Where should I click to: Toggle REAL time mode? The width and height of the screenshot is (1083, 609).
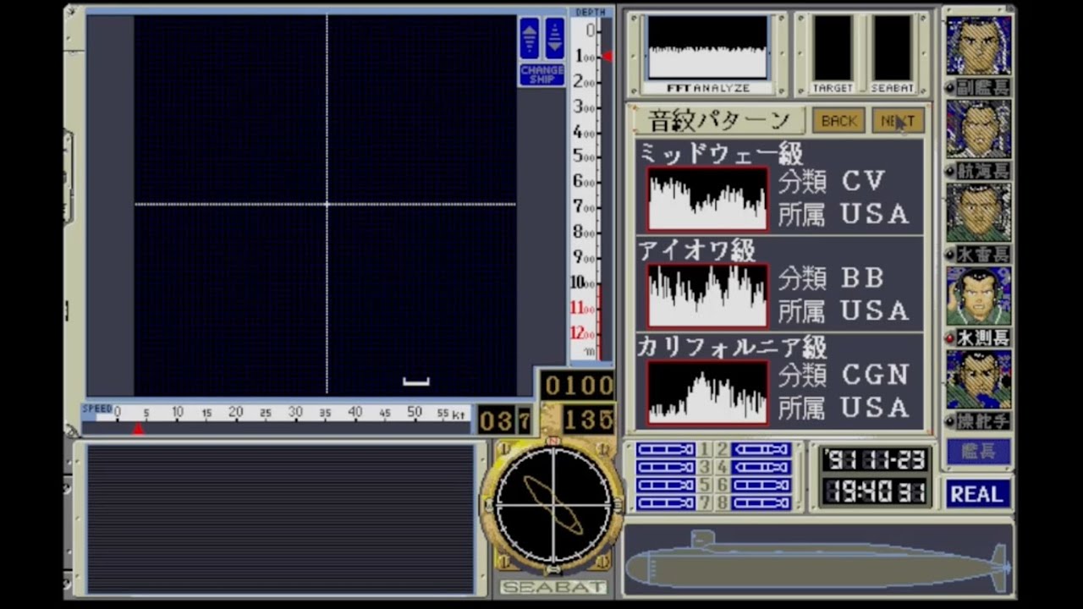click(x=977, y=494)
